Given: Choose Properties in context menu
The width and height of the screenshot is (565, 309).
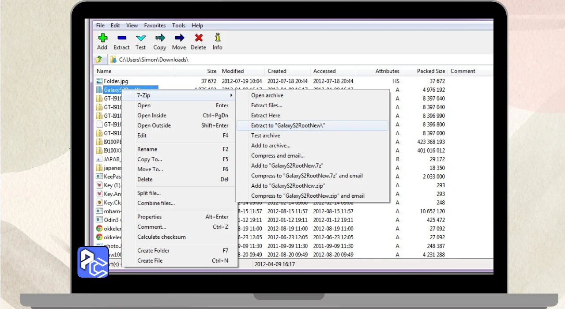Looking at the screenshot, I should point(149,217).
